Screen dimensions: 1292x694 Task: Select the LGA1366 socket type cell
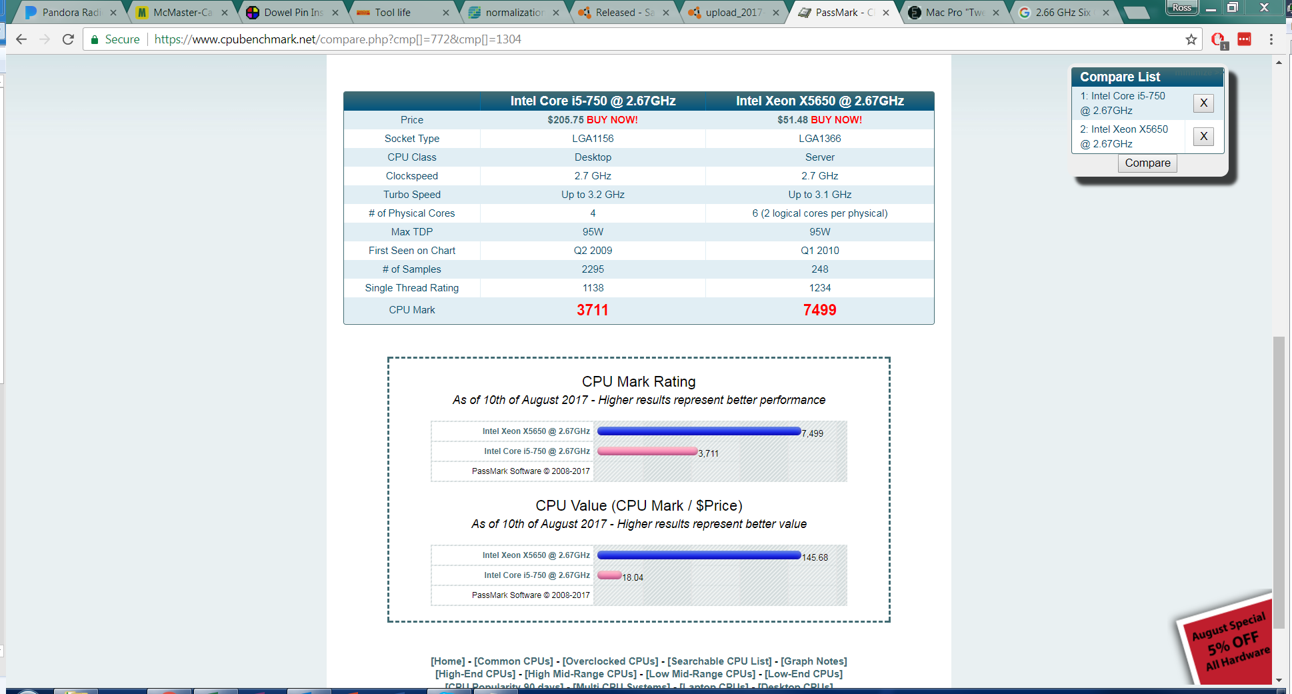[819, 139]
